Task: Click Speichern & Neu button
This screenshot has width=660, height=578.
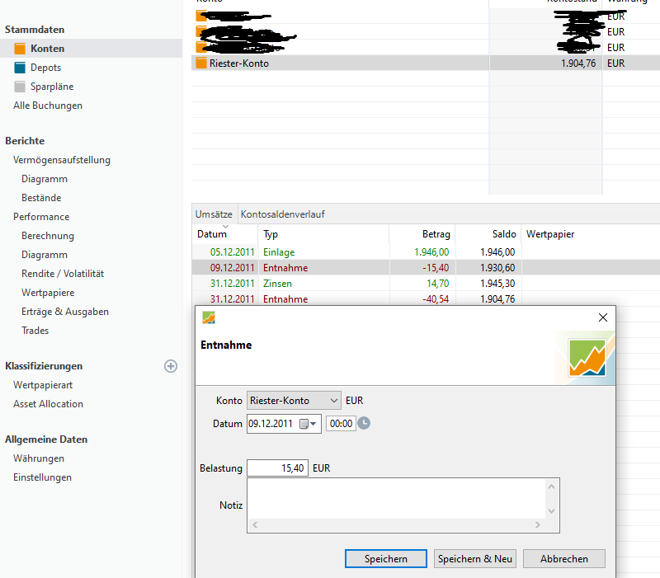Action: [475, 559]
